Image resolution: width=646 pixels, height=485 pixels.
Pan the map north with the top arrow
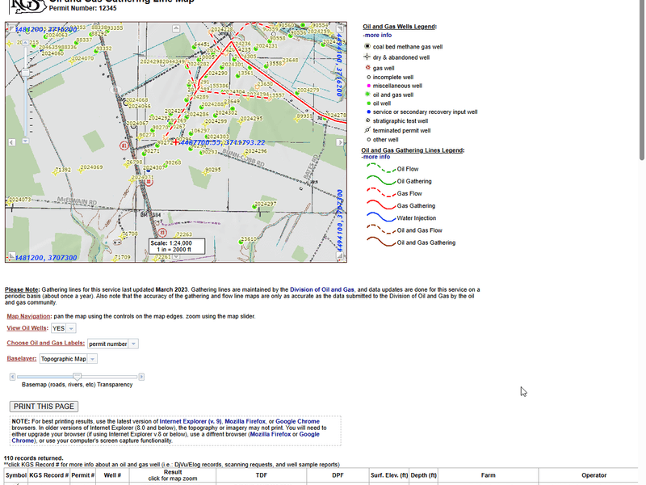click(x=176, y=28)
